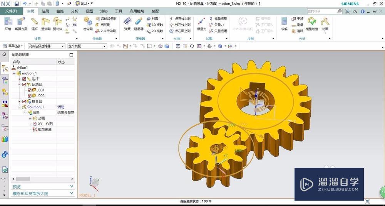The height and width of the screenshot is (206, 385).
Task: Insert a 阻尼器 (Damper) connector
Action: [x=139, y=24]
